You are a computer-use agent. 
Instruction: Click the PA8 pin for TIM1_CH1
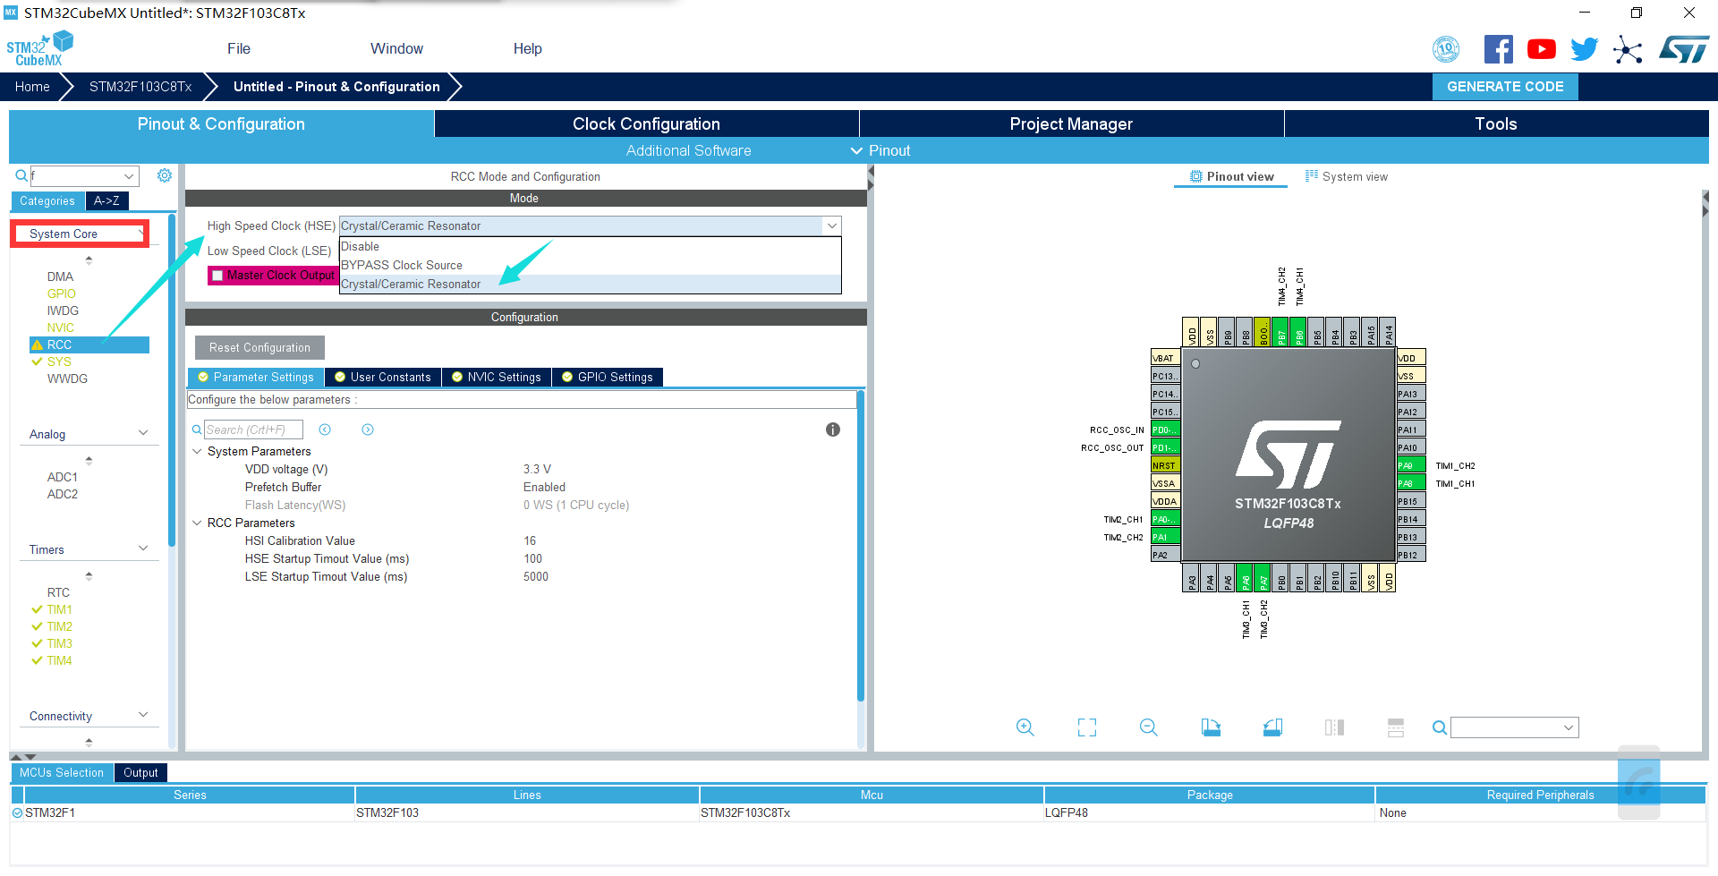[x=1411, y=483]
